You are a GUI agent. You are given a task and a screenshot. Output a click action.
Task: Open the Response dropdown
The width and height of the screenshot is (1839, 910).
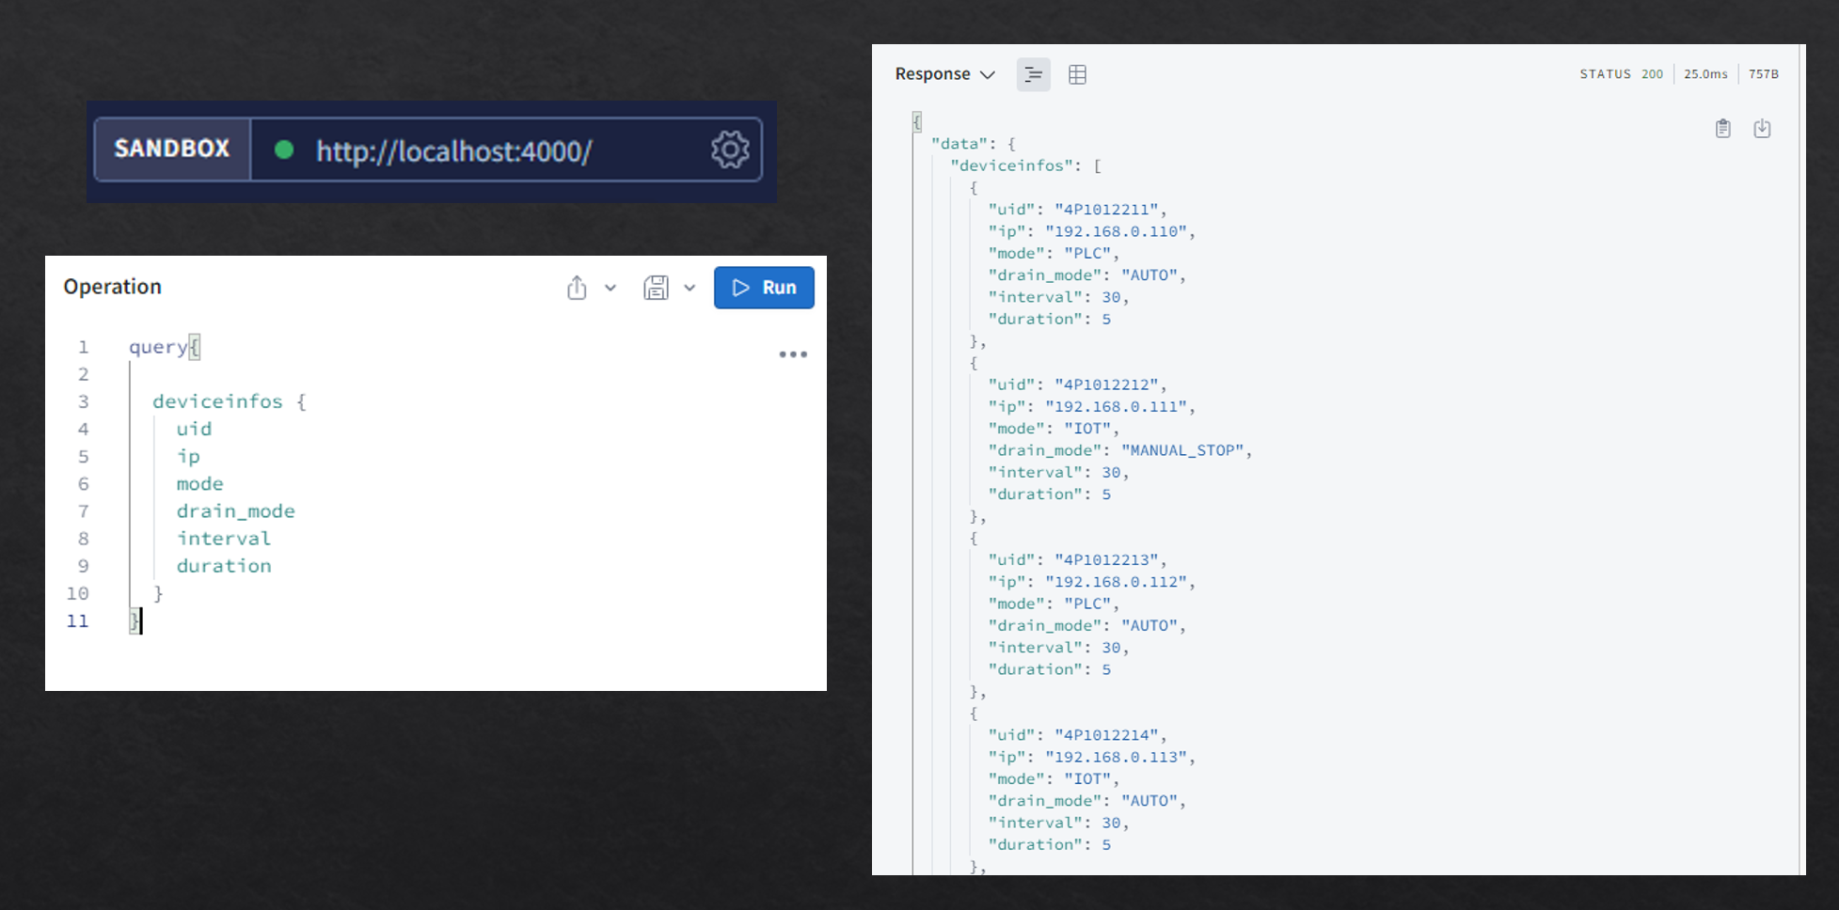[x=944, y=74]
